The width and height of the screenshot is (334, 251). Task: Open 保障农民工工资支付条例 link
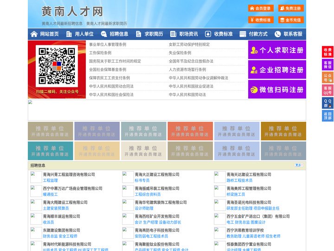point(109,78)
